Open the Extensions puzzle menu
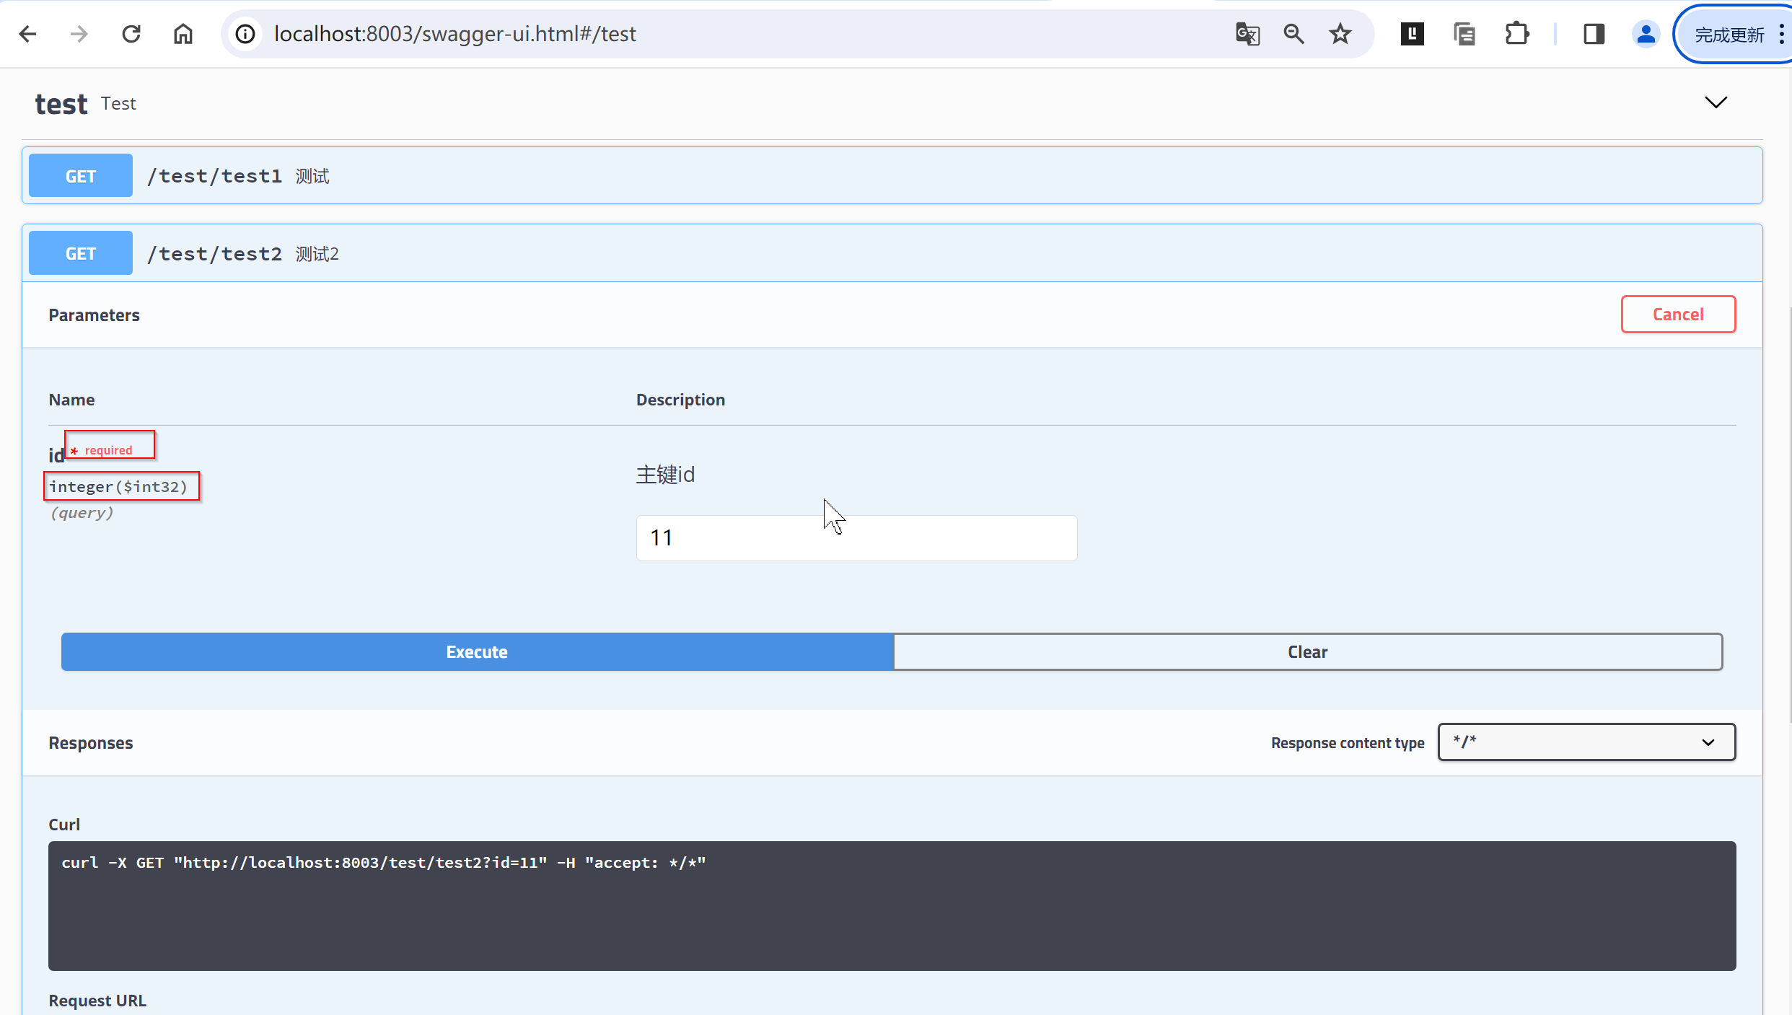 1517,34
